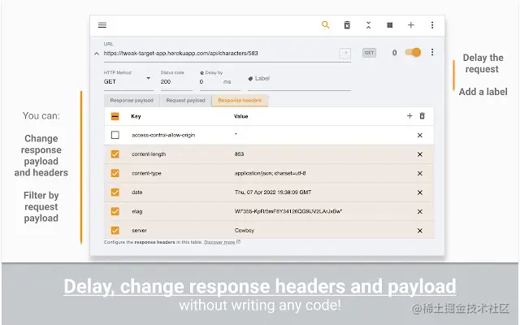Open the URL rule's three-dot menu
The image size is (520, 325).
432,52
